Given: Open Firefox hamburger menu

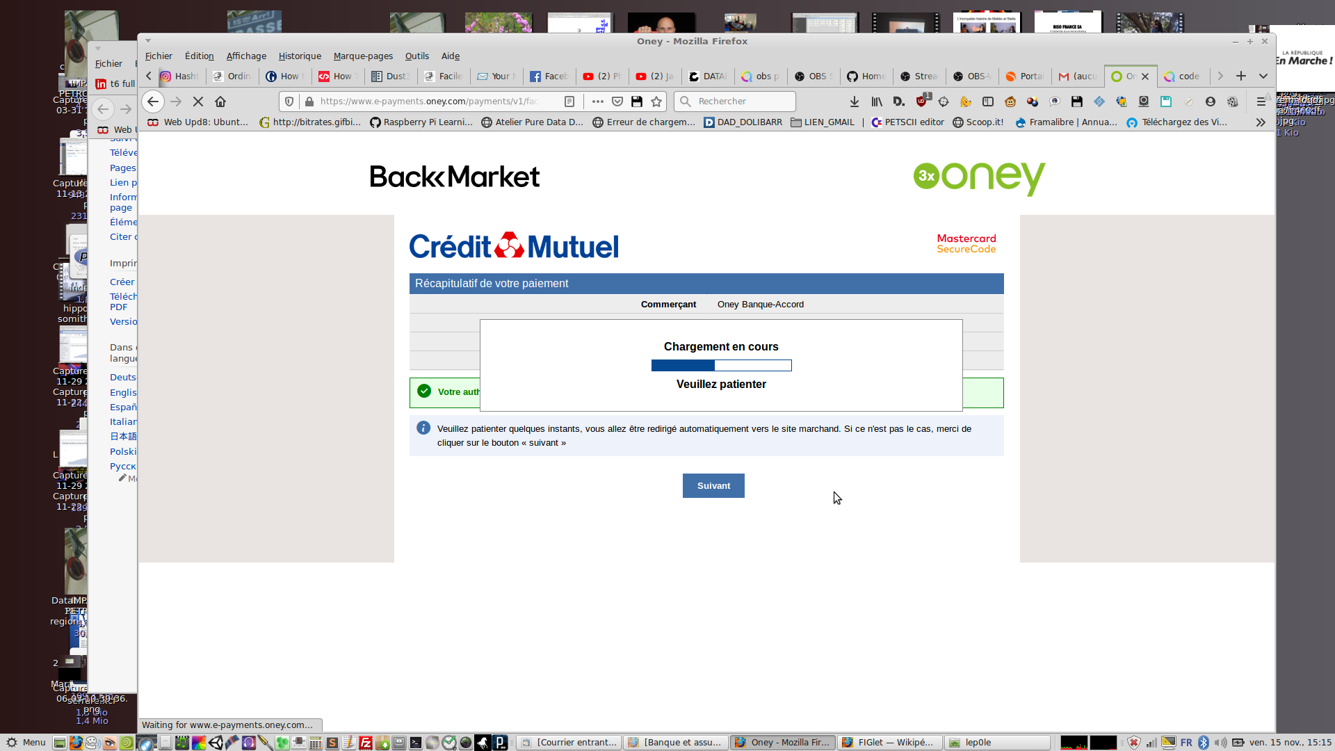Looking at the screenshot, I should point(1261,102).
